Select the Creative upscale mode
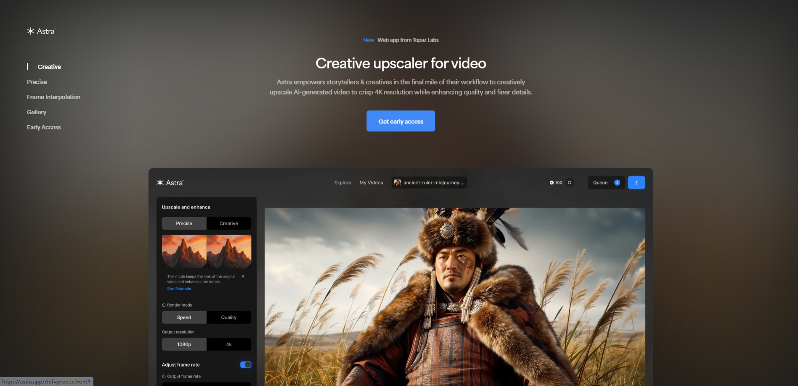This screenshot has height=386, width=798. point(228,223)
